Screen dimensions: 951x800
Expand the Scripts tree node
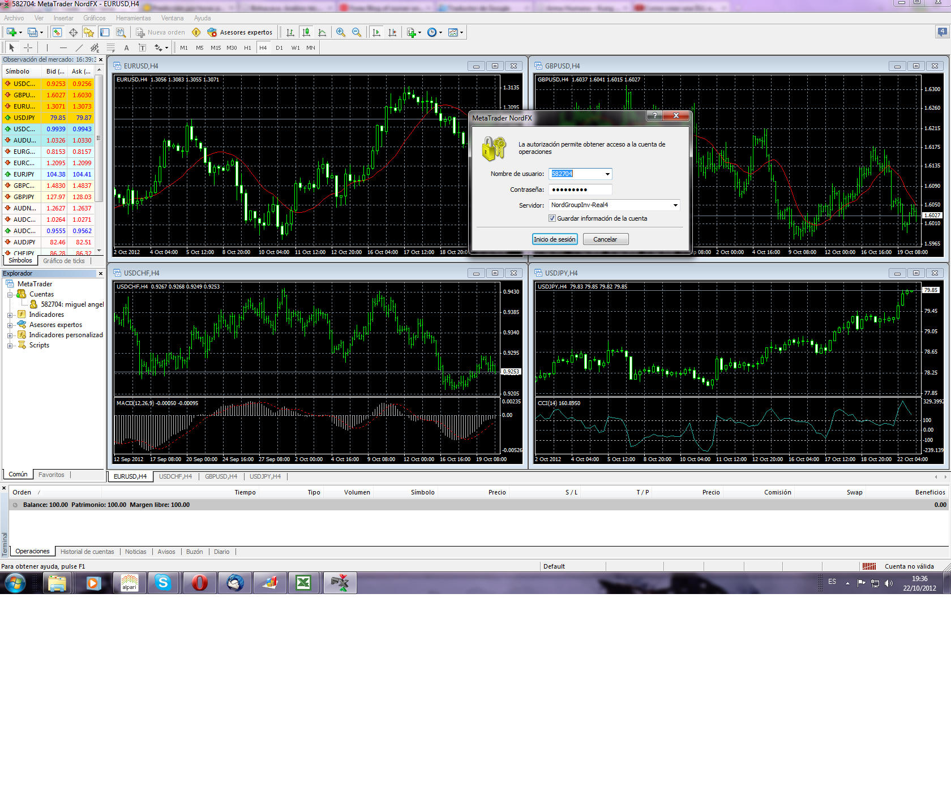point(10,345)
